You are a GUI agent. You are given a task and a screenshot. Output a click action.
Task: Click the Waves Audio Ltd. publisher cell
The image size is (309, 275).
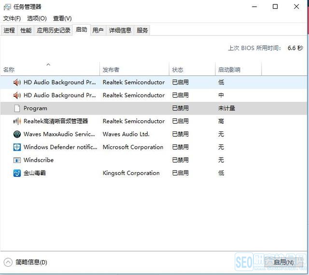(126, 134)
